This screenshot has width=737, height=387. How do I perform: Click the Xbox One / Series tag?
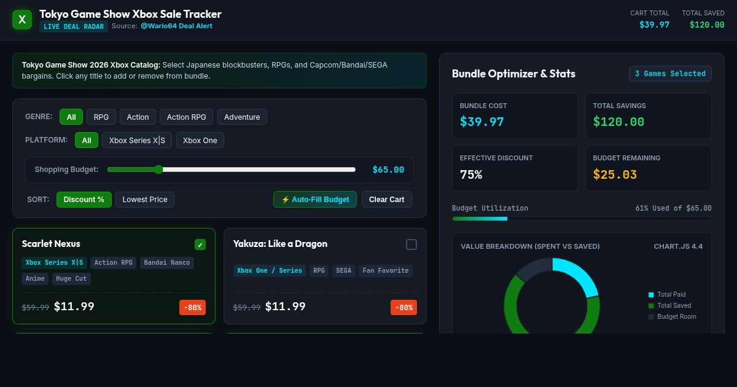point(270,271)
